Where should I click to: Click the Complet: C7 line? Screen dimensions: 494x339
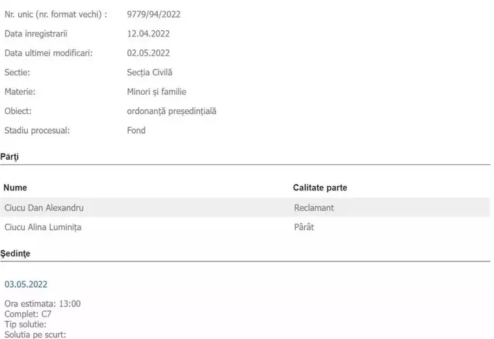(x=28, y=314)
